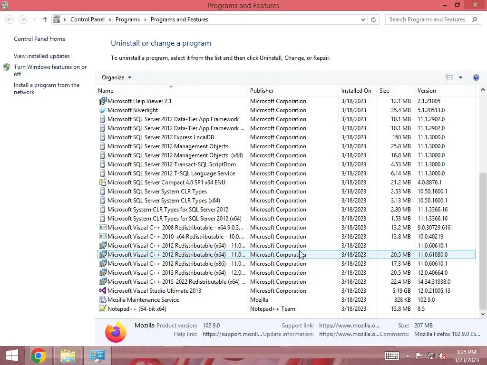Open Install a program from the network

[x=47, y=88]
